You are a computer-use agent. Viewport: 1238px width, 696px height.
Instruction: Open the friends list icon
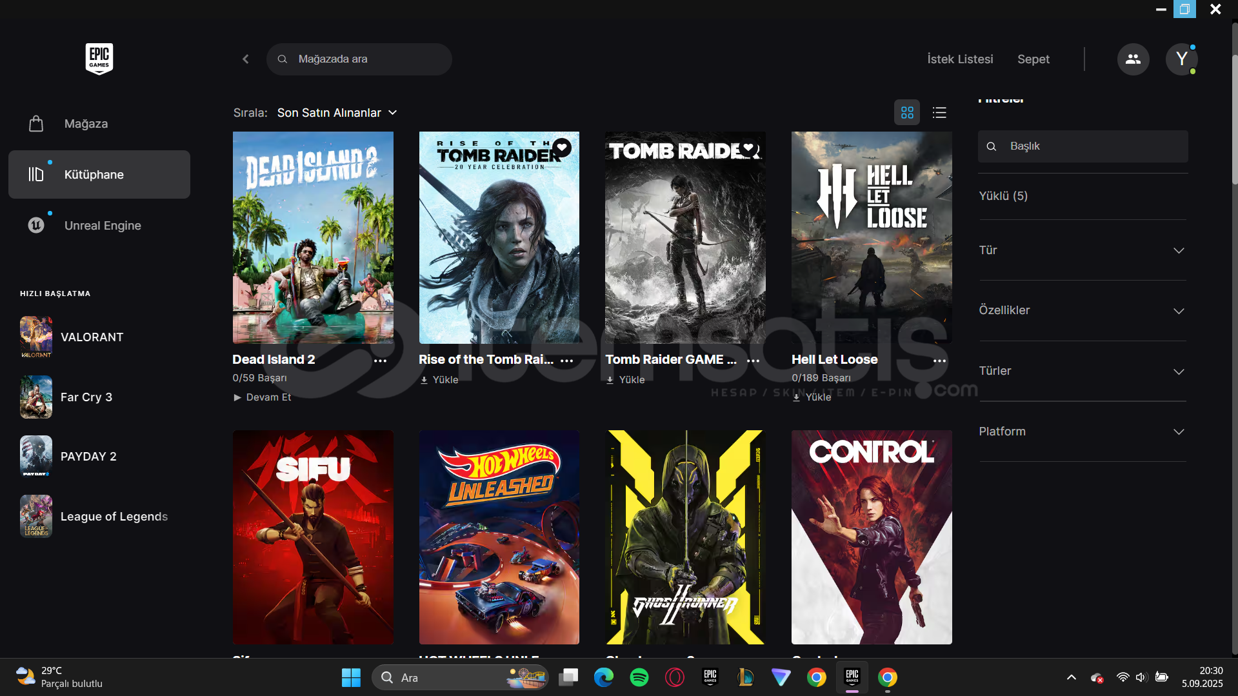tap(1133, 59)
